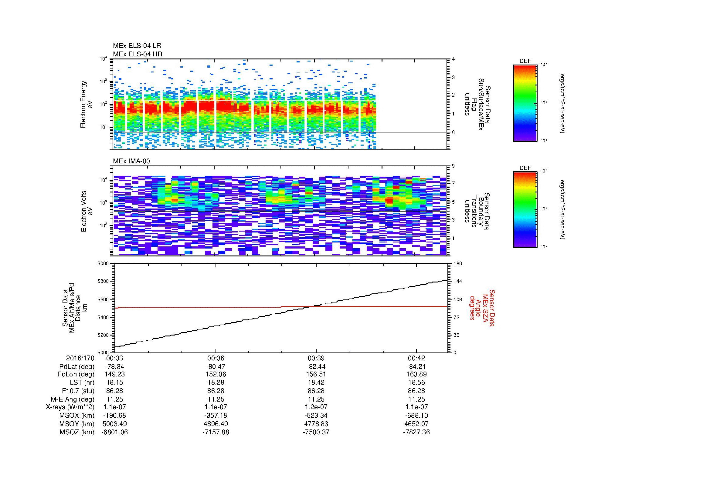Click the 144 tick on the SZA axis
The width and height of the screenshot is (710, 501).
click(x=458, y=282)
